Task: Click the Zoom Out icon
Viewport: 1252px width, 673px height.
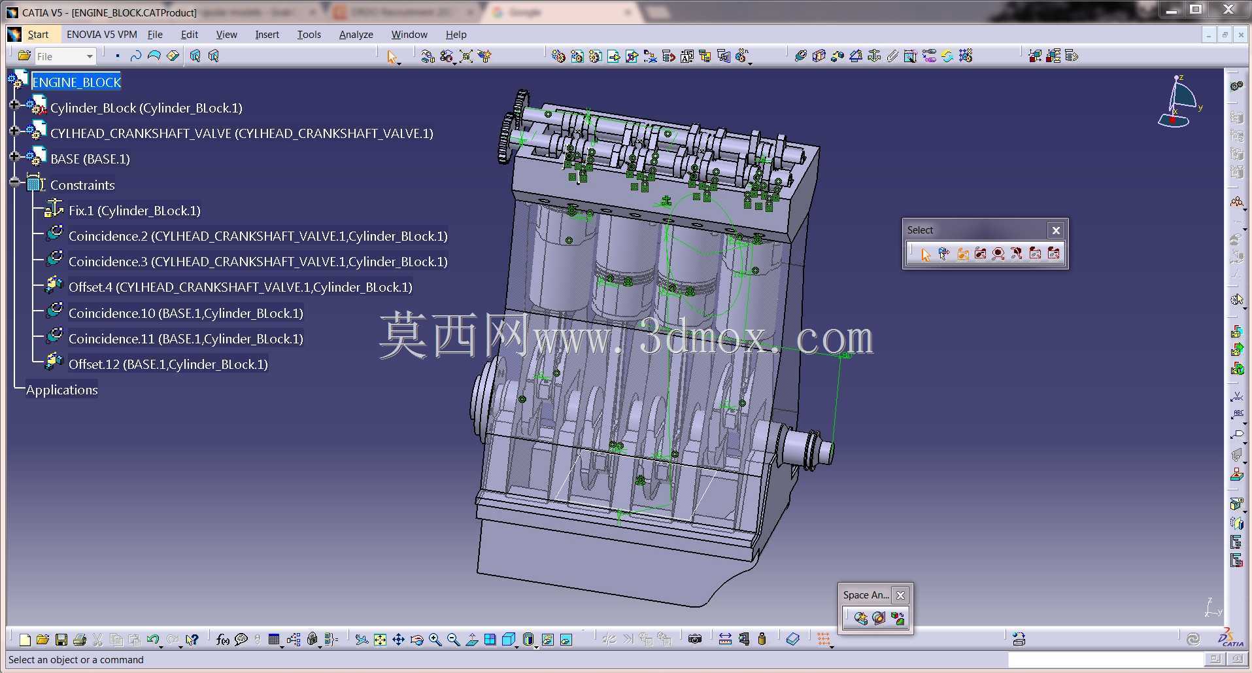Action: pyautogui.click(x=454, y=640)
